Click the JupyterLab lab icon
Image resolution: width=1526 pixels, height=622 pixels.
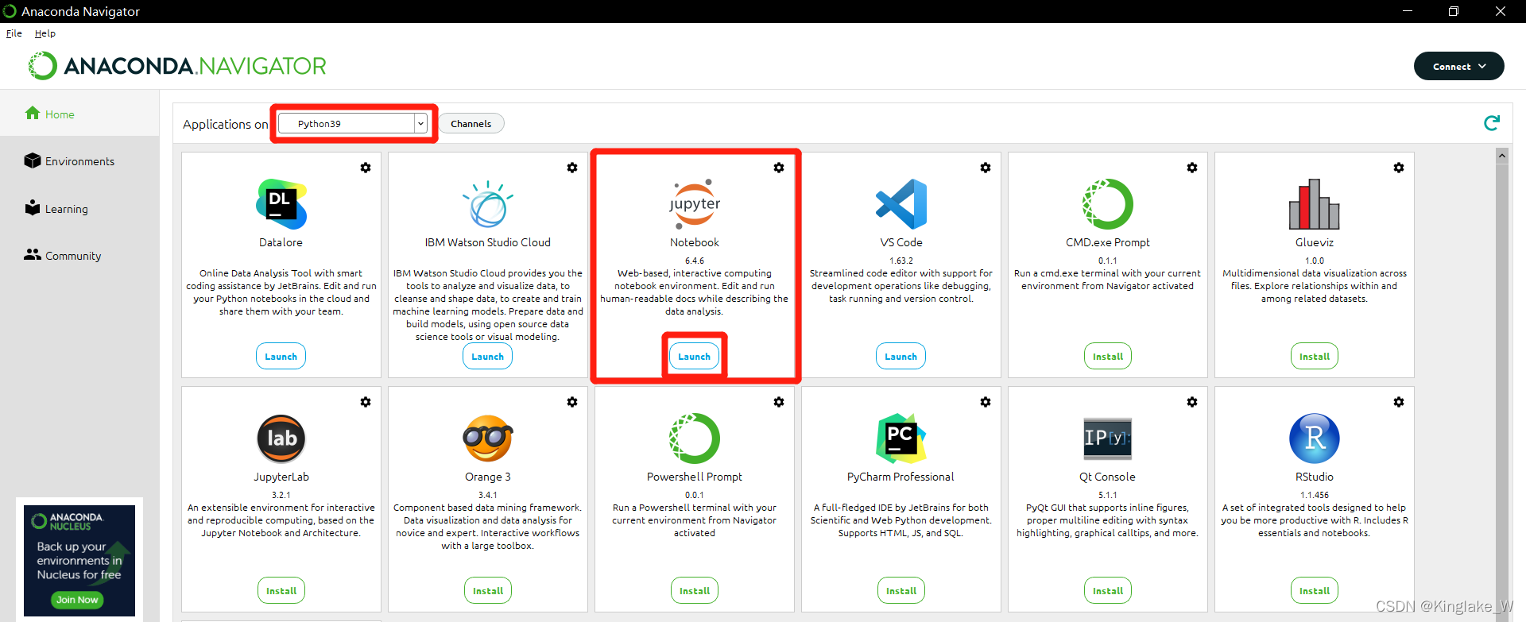(x=281, y=438)
